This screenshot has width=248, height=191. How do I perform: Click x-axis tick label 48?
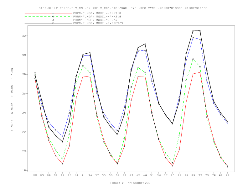(x=145, y=175)
